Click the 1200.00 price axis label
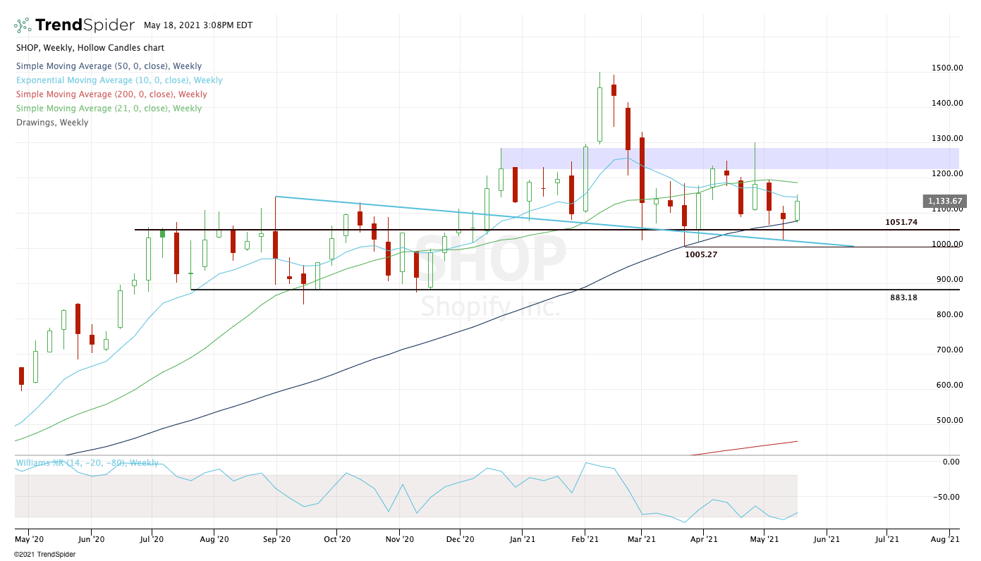Screen dimensions: 981x561 tap(947, 174)
